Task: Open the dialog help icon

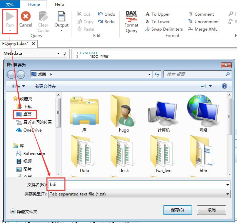Action: (x=224, y=86)
